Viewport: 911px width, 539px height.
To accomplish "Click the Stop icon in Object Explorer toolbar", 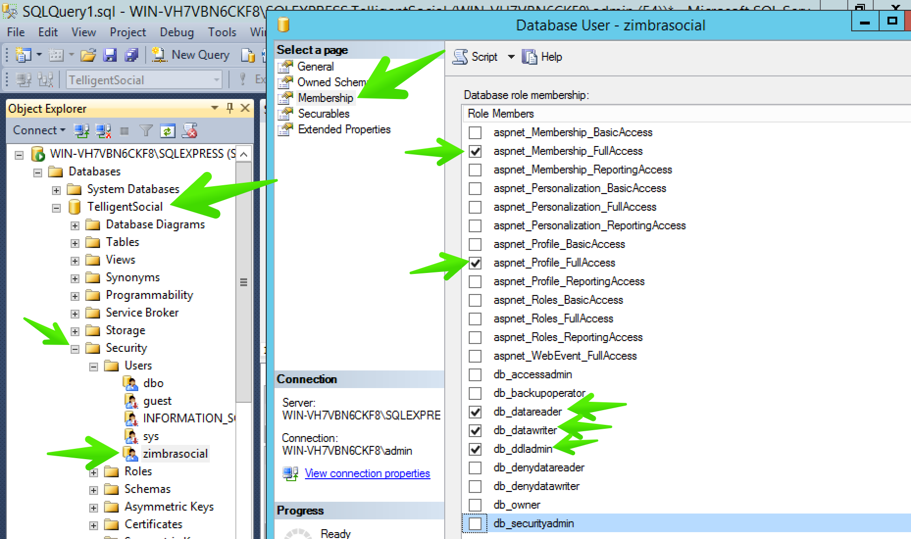I will coord(125,131).
